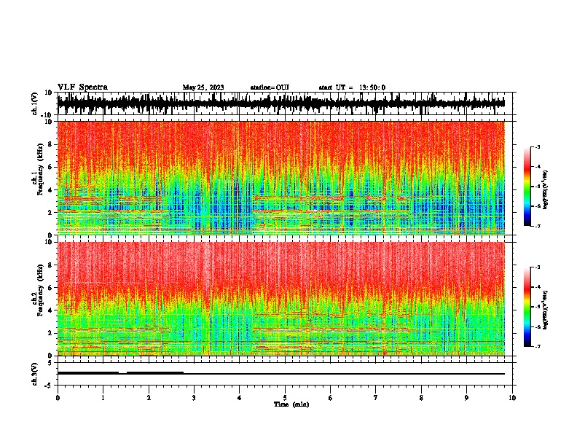Click the ch.1 PSD color bar

(527, 187)
